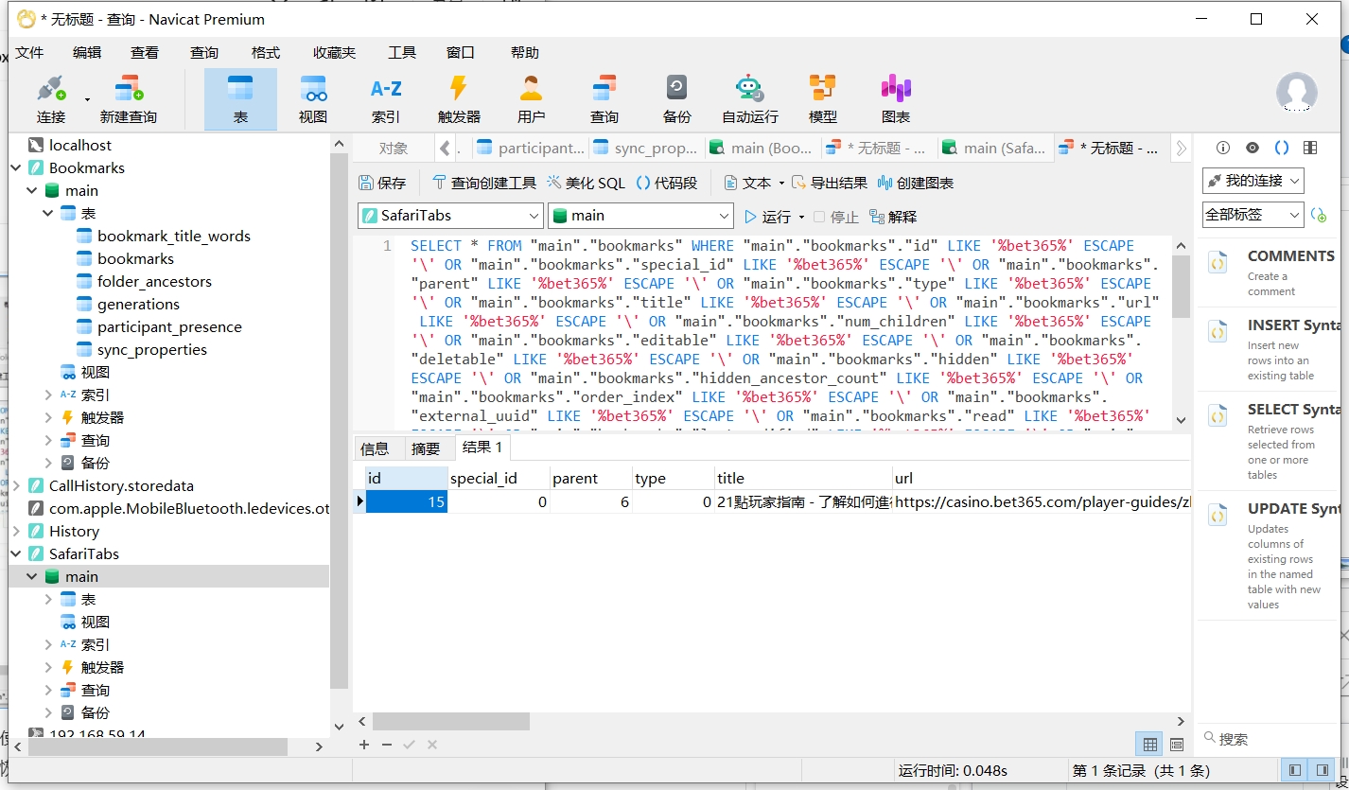
Task: Switch to the 信息 result tab
Action: pyautogui.click(x=375, y=448)
